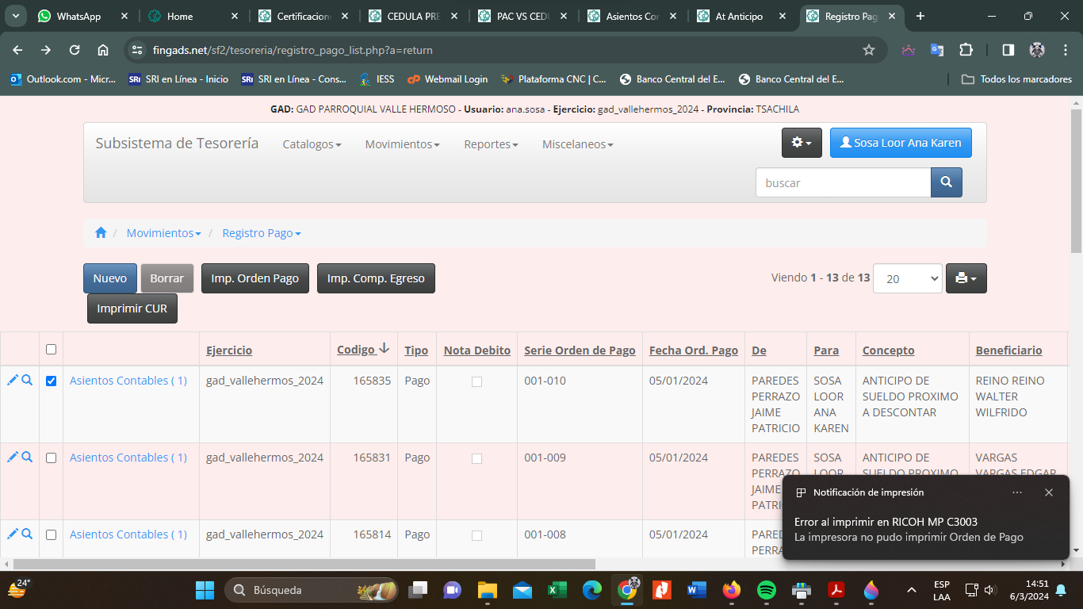Click edit pencil for record 165835
The height and width of the screenshot is (609, 1083).
12,381
